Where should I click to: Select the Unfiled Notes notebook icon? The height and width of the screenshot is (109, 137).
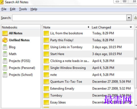[x=5, y=40]
